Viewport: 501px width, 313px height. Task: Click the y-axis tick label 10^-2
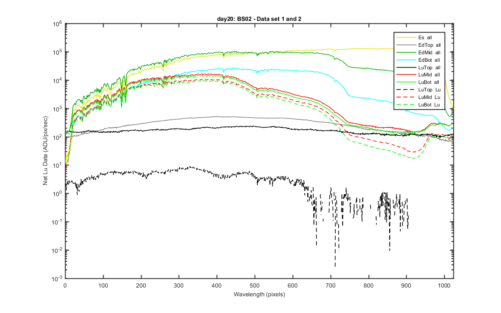tap(57, 250)
